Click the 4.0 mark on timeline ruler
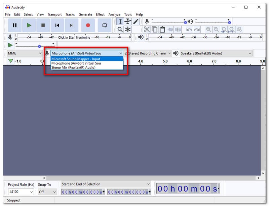The image size is (269, 206). (141, 61)
